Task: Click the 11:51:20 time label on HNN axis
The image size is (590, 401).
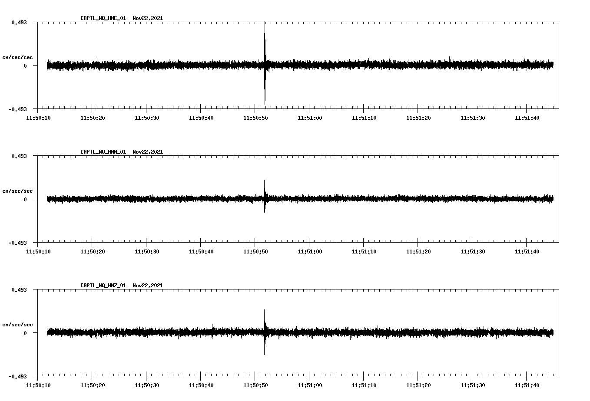Action: click(x=418, y=251)
